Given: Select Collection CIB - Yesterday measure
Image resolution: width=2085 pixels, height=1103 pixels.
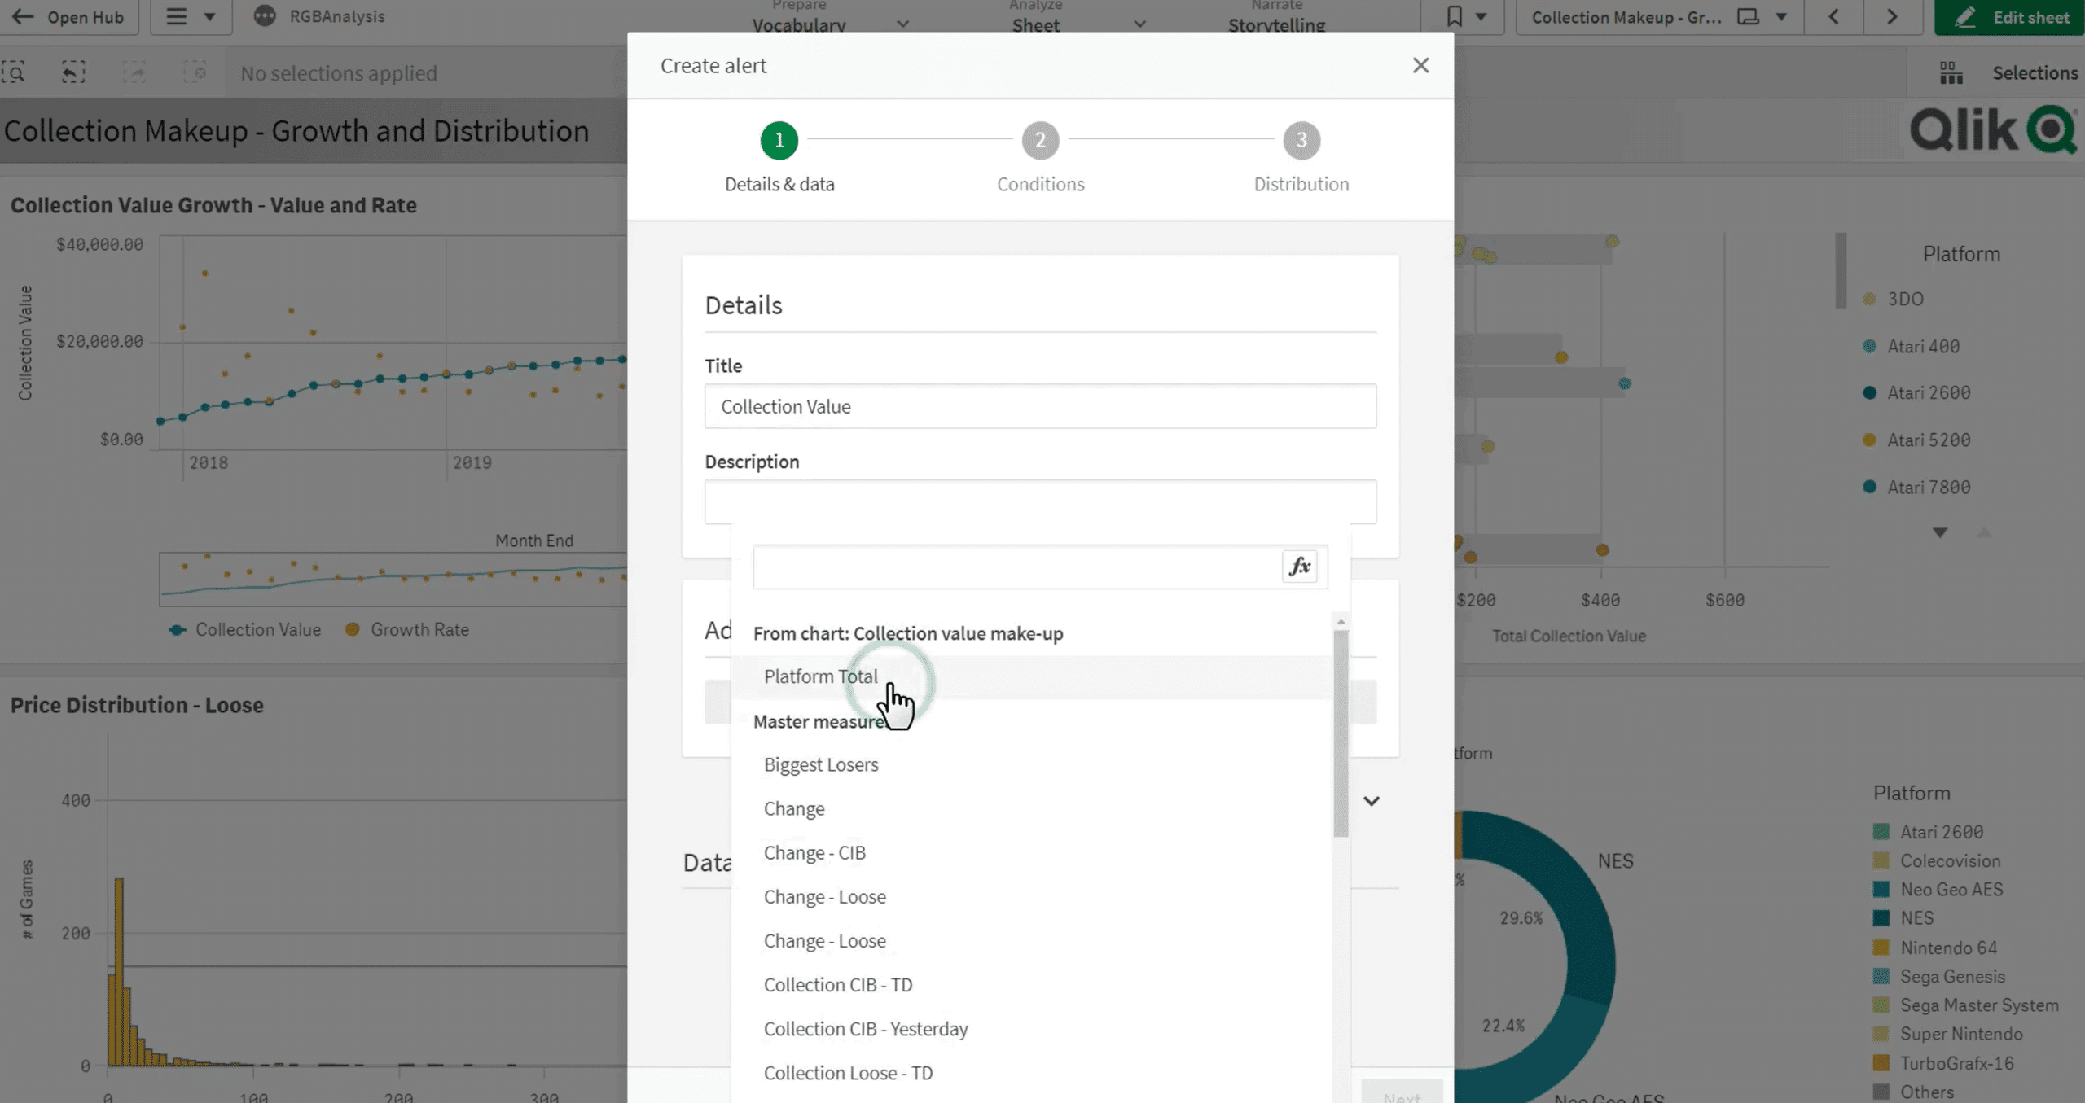Looking at the screenshot, I should [x=1031, y=1028].
